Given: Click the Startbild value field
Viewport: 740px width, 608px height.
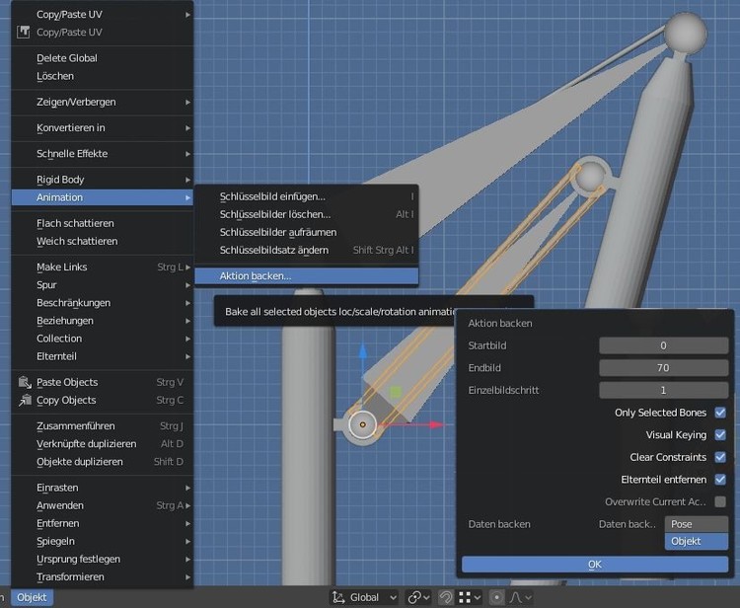Looking at the screenshot, I should pyautogui.click(x=664, y=345).
